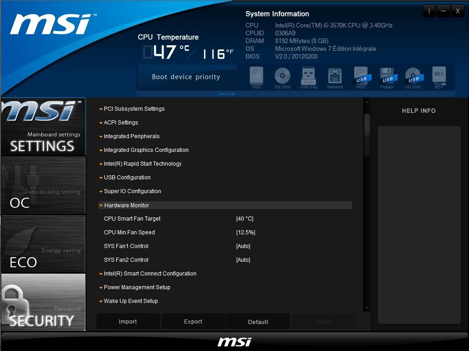Select the USB Floppy boot device
The height and width of the screenshot is (351, 469).
click(387, 76)
